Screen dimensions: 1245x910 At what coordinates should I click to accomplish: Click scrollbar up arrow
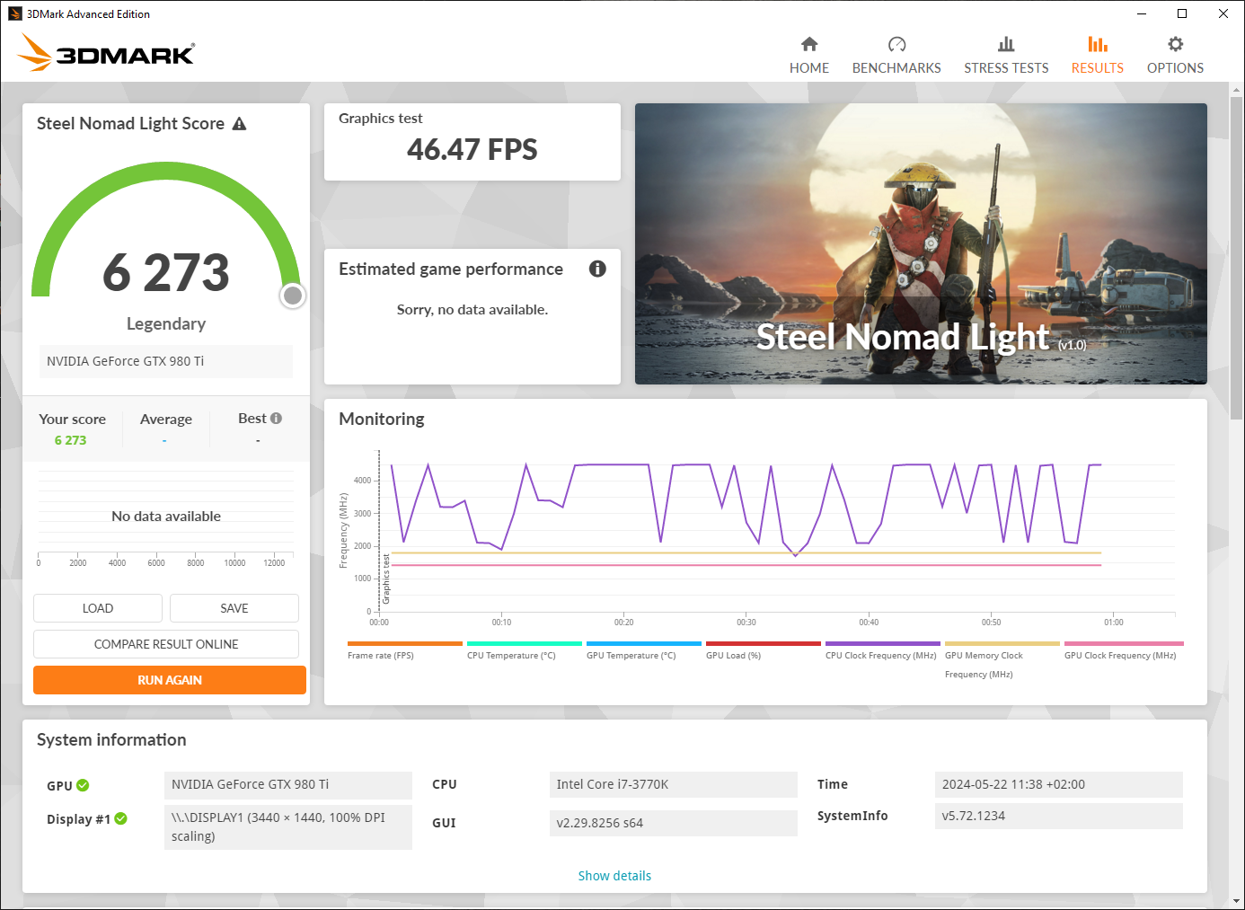coord(1237,90)
